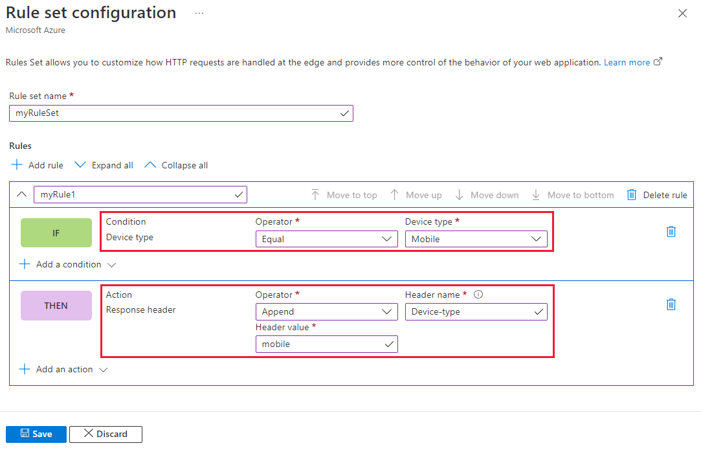This screenshot has width=701, height=450.
Task: Move rule down
Action: coord(487,195)
